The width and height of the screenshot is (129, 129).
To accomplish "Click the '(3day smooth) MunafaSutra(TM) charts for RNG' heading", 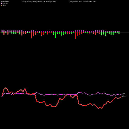I will 39,2.
